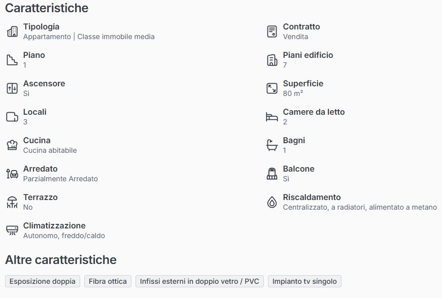Click the document icon next to Contratto

coord(272,31)
